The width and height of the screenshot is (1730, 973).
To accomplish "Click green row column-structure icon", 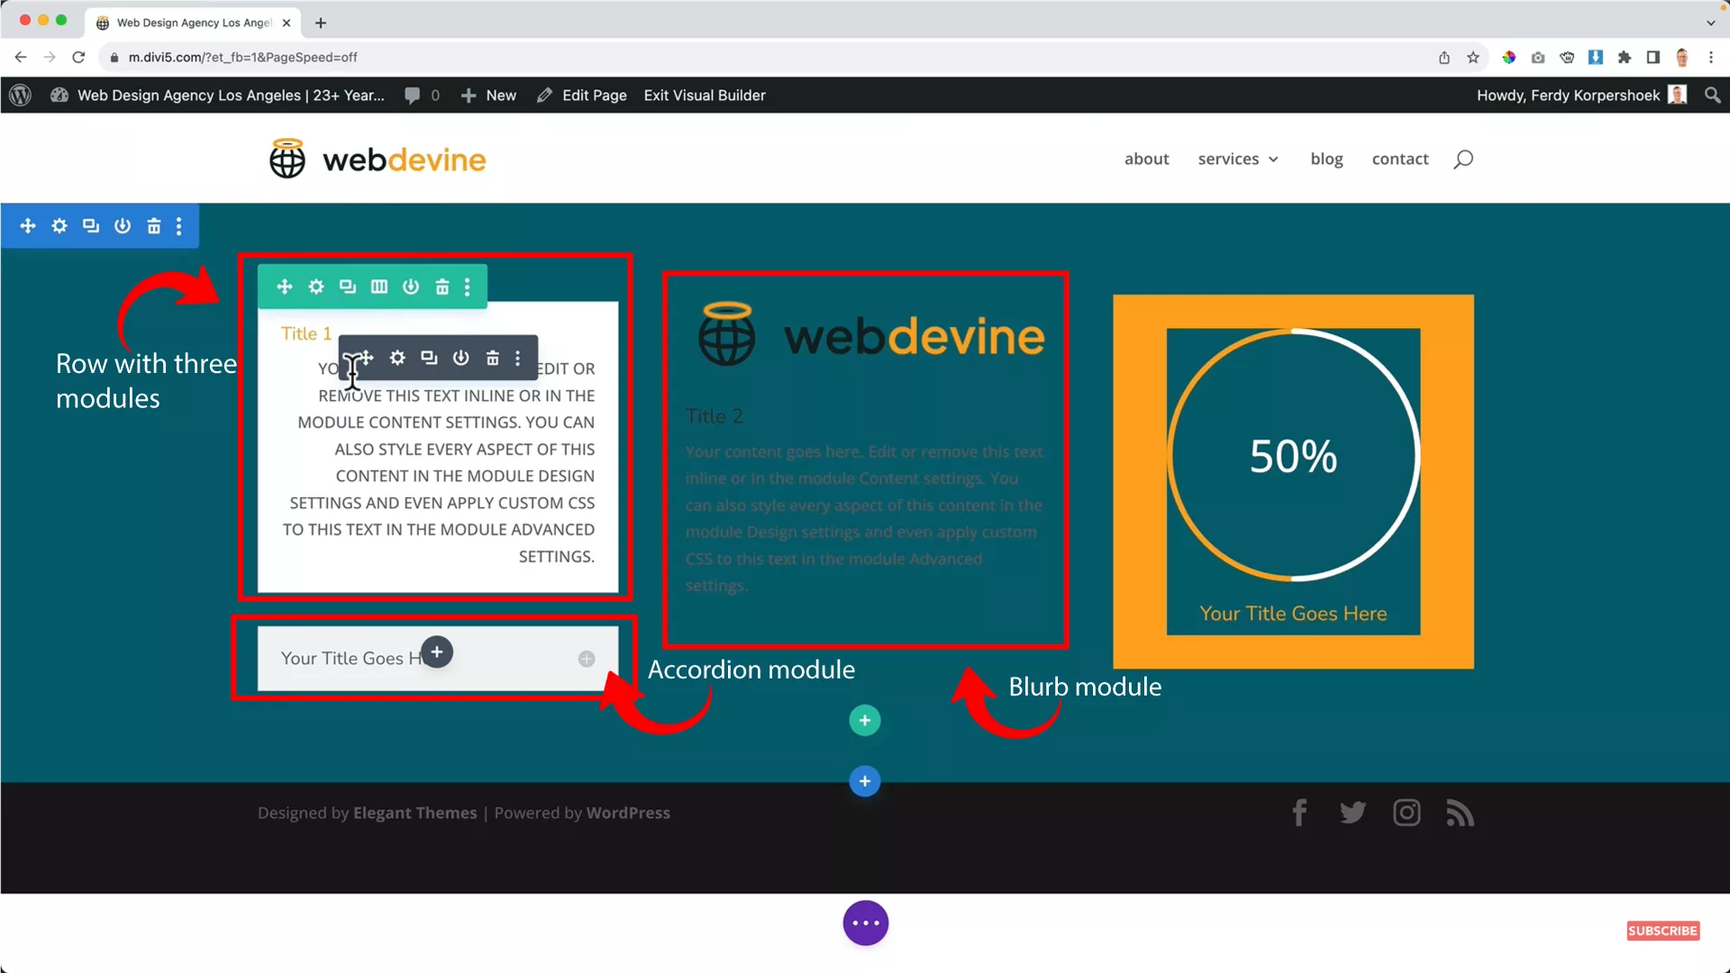I will click(379, 286).
